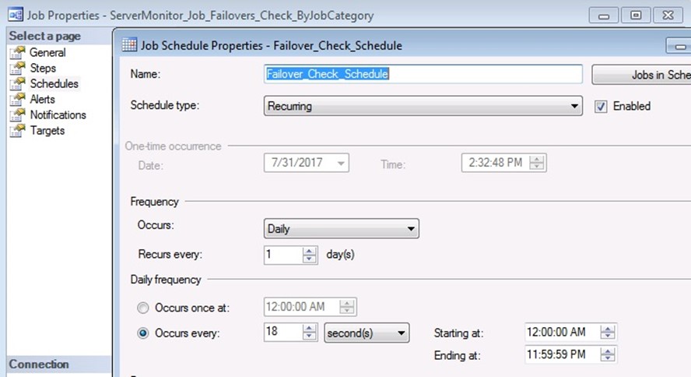Click the Job Properties window title icon
This screenshot has width=691, height=377.
point(13,16)
